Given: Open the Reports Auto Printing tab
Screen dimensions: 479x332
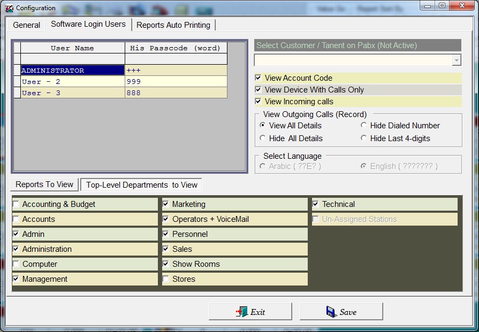Looking at the screenshot, I should click(173, 25).
